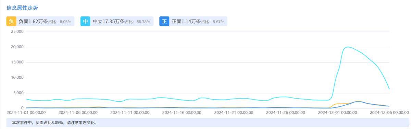Toggle the 正面1.14万条 legend series

(193, 22)
